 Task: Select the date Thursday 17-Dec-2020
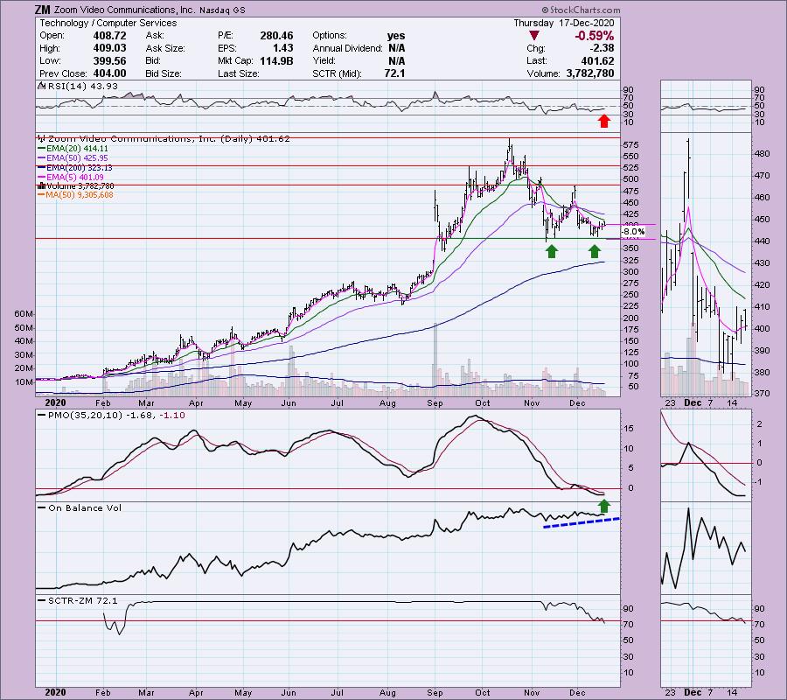tap(564, 23)
